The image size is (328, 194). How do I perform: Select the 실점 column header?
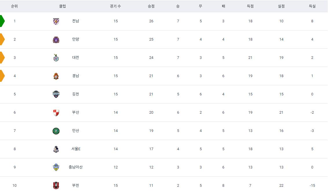281,6
